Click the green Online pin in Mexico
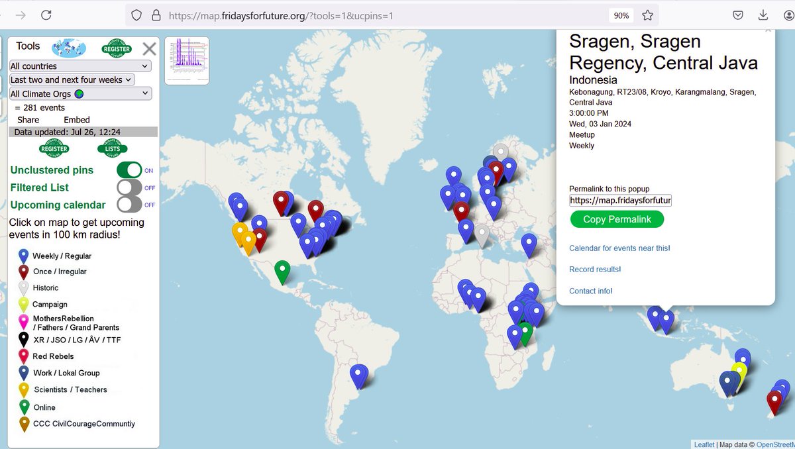This screenshot has width=795, height=449. 282,273
